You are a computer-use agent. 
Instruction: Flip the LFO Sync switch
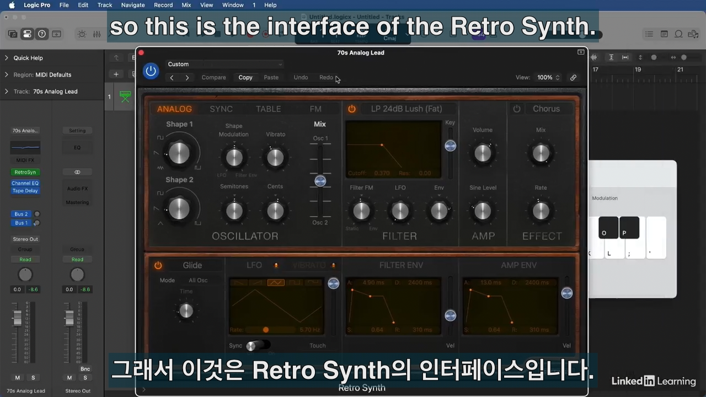coord(258,346)
